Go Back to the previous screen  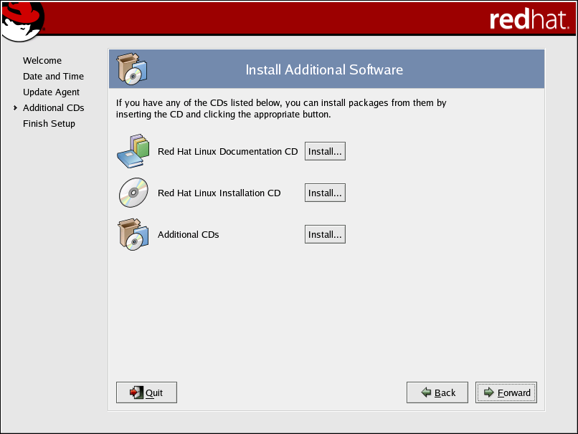[437, 392]
